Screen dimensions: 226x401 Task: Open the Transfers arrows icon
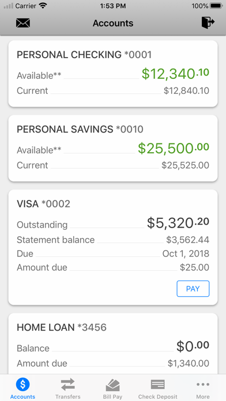coord(68,385)
